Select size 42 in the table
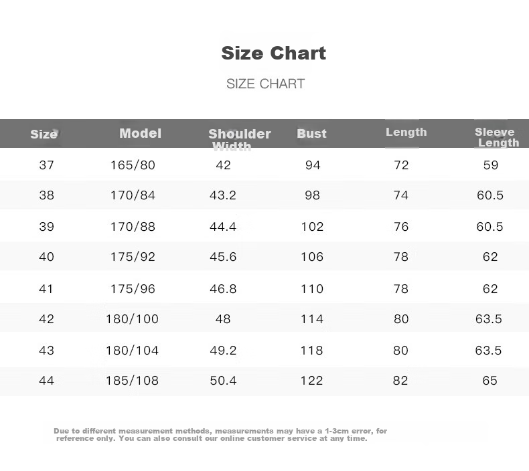This screenshot has width=529, height=471. (x=46, y=319)
